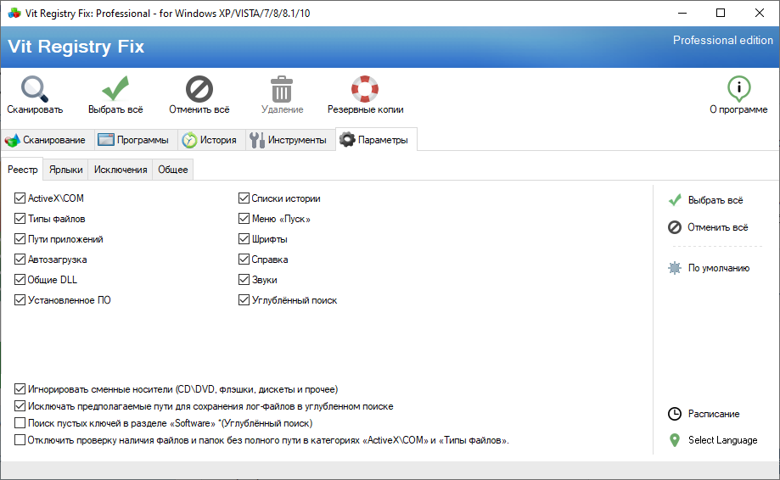Click the side panel Отменить всё icon
780x480 pixels.
pos(675,227)
